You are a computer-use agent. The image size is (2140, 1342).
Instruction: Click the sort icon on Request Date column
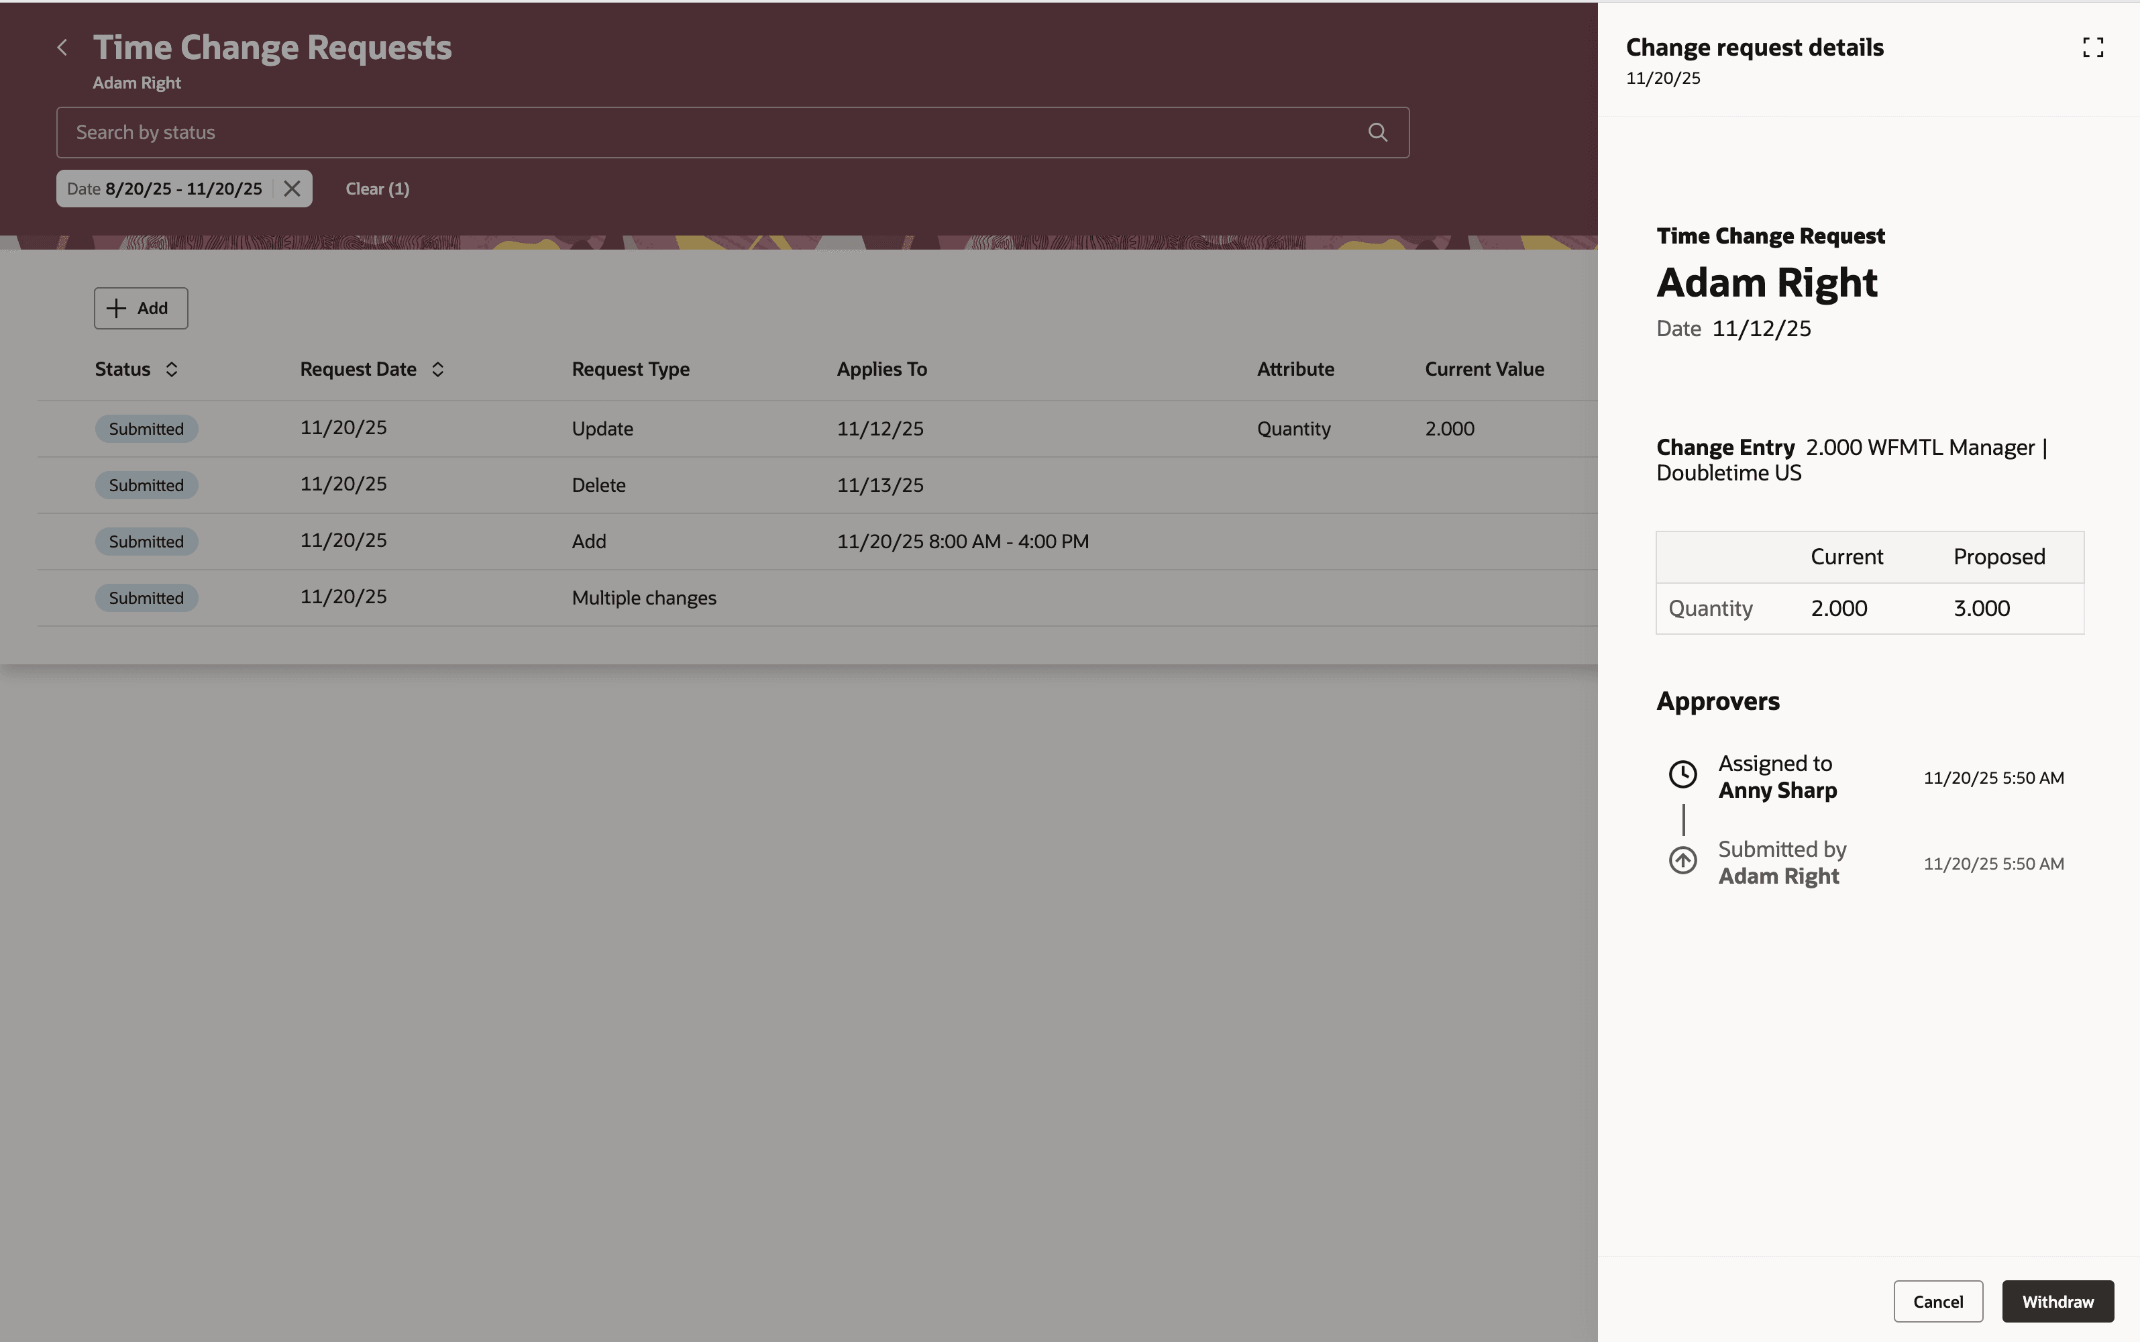(x=437, y=369)
